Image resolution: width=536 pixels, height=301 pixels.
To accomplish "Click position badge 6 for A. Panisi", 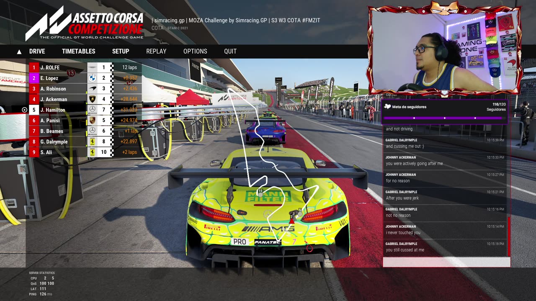I will pyautogui.click(x=34, y=120).
